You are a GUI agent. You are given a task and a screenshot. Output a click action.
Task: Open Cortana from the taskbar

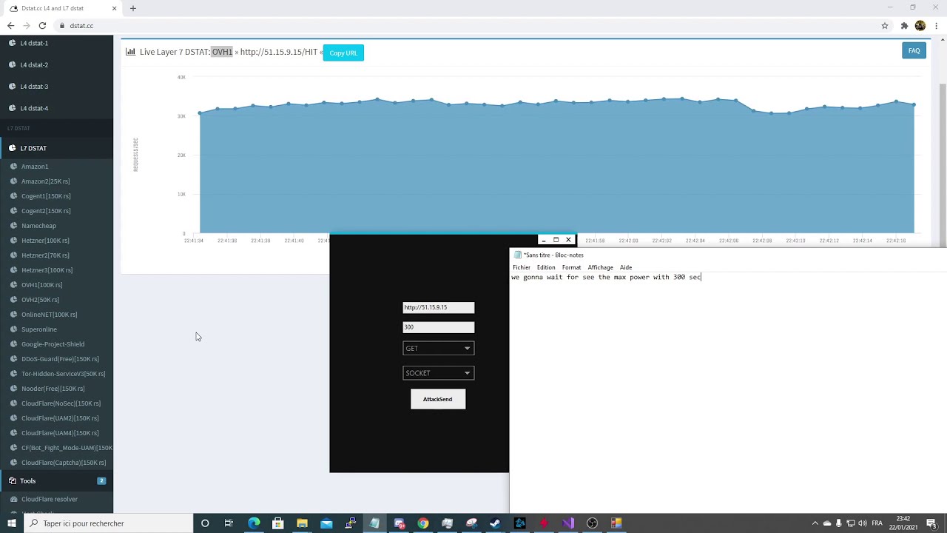[205, 523]
